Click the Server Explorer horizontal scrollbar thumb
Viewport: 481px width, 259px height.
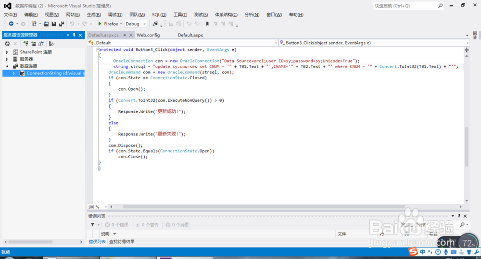point(30,242)
